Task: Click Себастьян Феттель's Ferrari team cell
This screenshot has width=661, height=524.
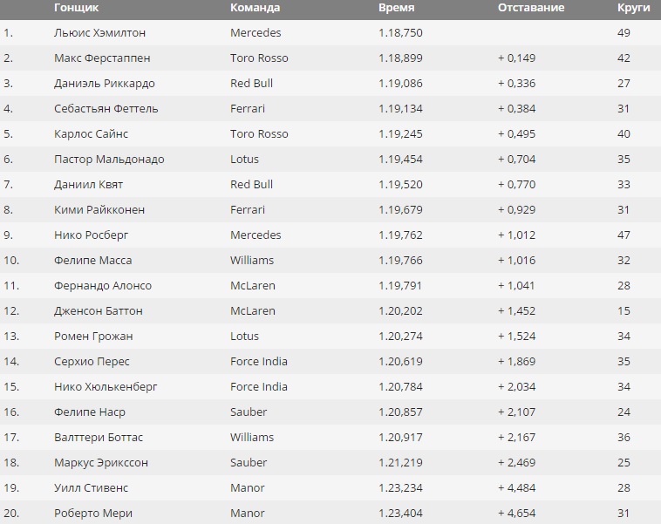Action: 248,109
